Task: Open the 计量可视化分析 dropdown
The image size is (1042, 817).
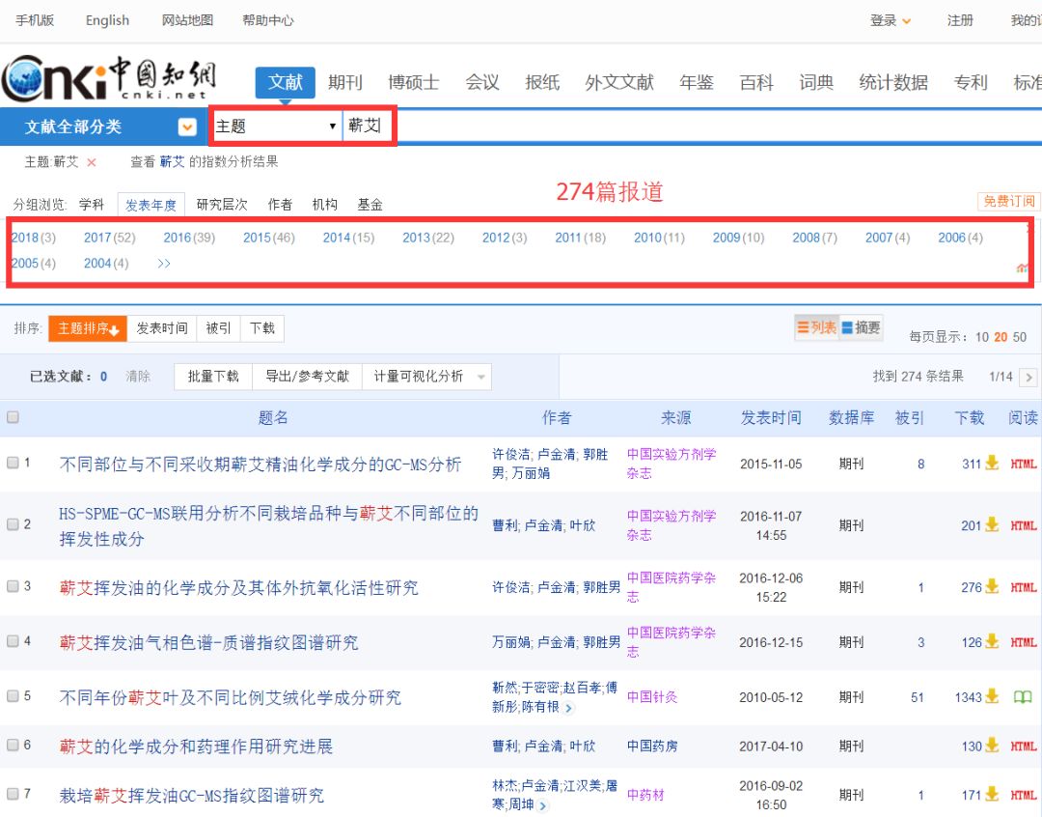Action: 425,374
